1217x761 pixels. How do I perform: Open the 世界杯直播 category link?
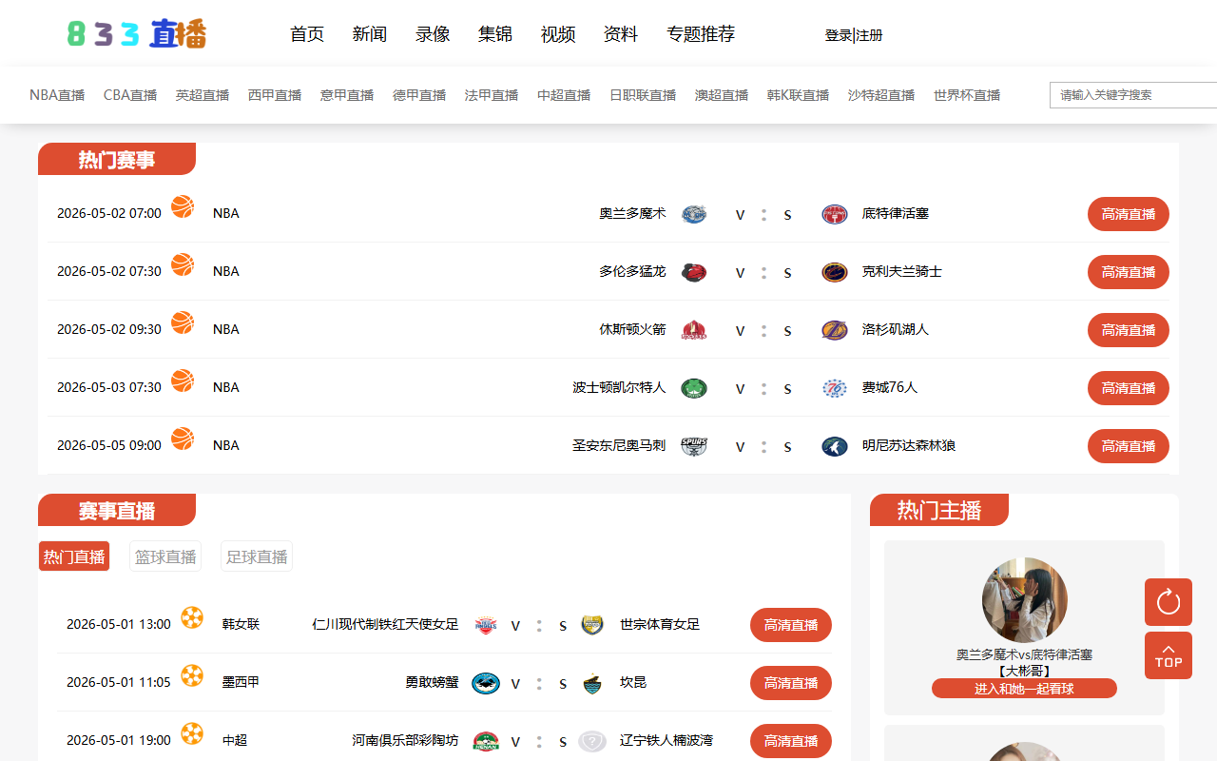click(x=967, y=95)
